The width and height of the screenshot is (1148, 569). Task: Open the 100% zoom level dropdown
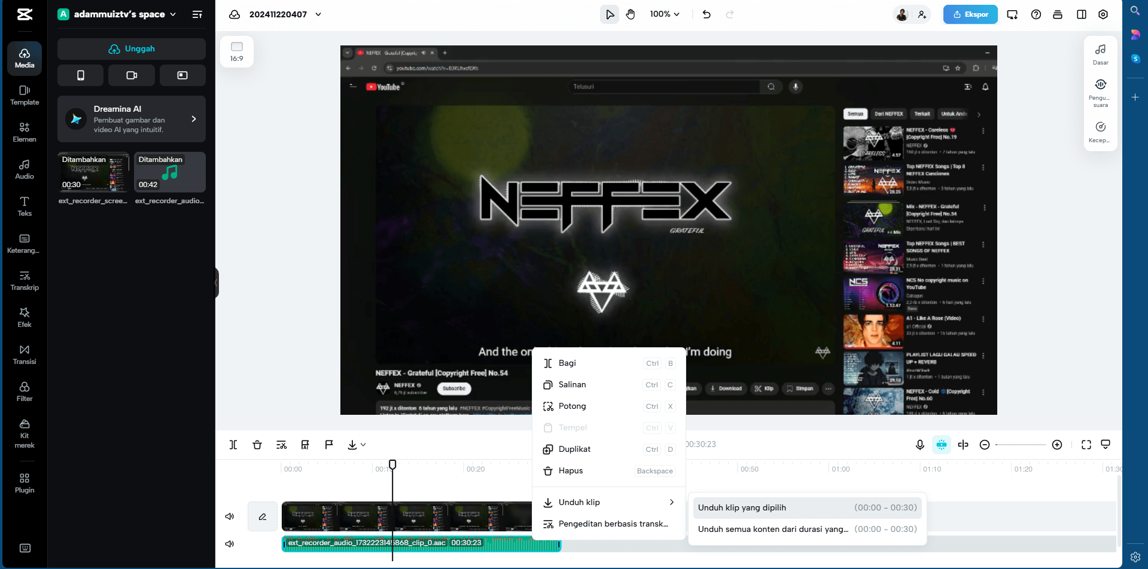tap(665, 14)
